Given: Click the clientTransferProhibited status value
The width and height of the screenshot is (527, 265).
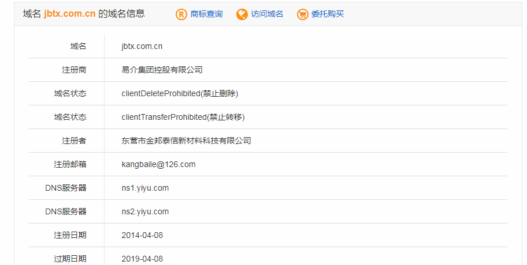Looking at the screenshot, I should pos(183,117).
